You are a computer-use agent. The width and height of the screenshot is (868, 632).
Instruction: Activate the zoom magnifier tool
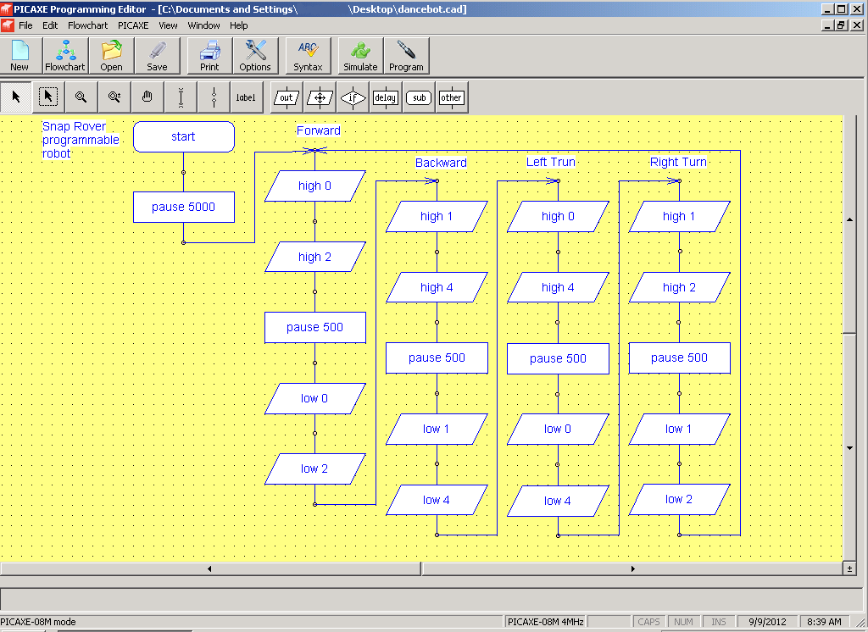81,97
